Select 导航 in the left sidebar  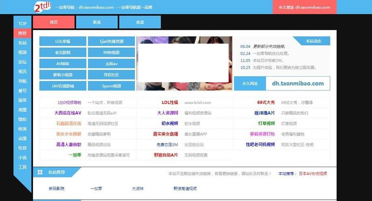click(22, 81)
